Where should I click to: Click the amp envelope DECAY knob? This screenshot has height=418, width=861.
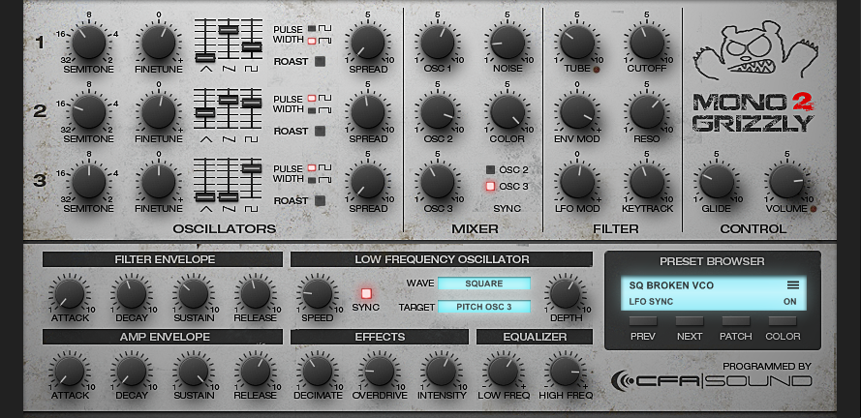pyautogui.click(x=132, y=371)
